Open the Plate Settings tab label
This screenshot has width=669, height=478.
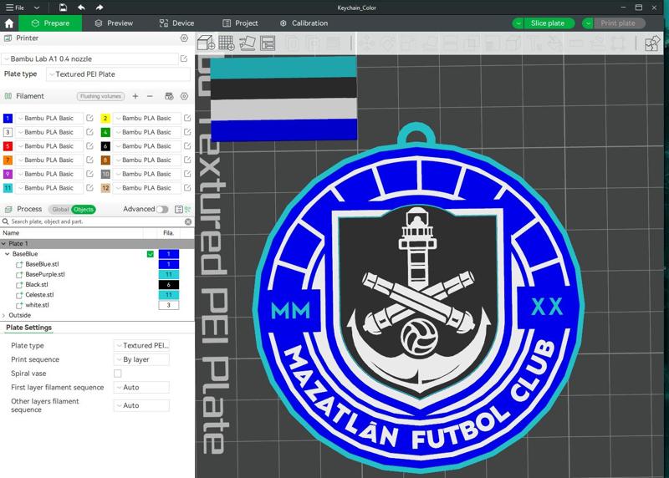(x=28, y=328)
